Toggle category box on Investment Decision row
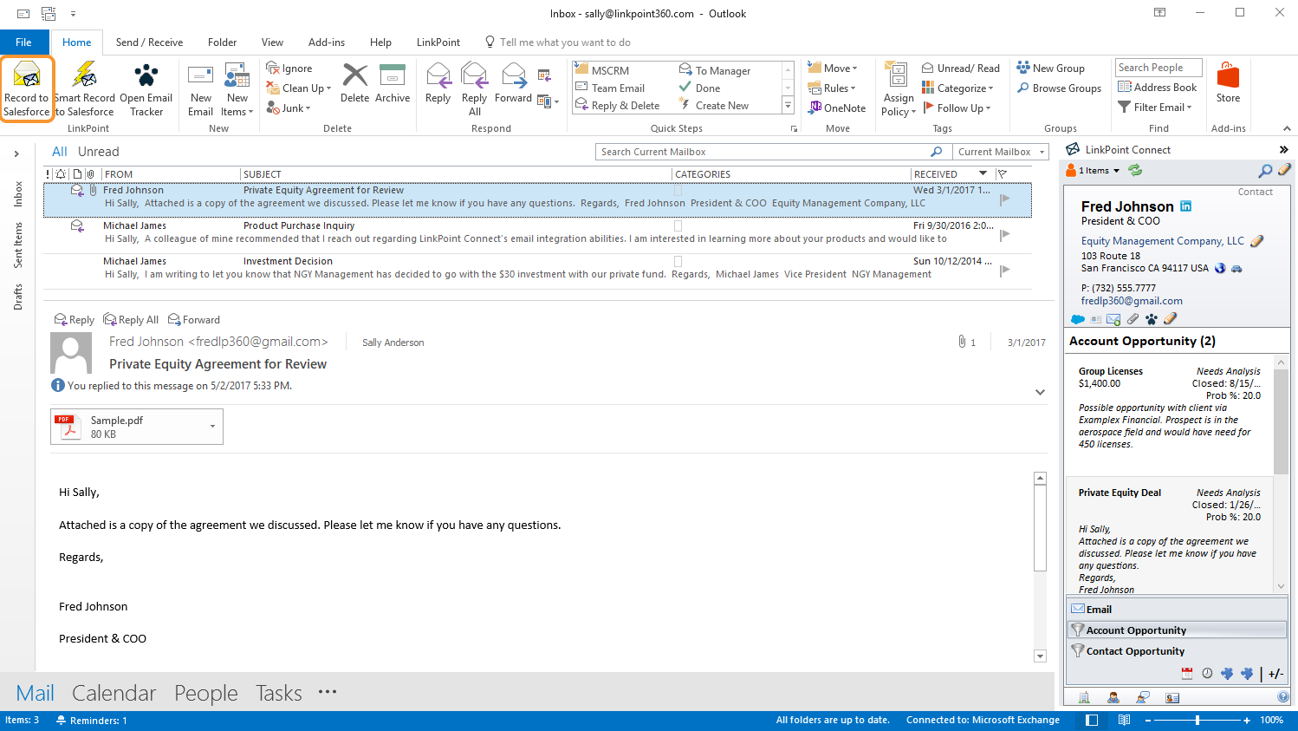This screenshot has height=731, width=1298. [678, 261]
